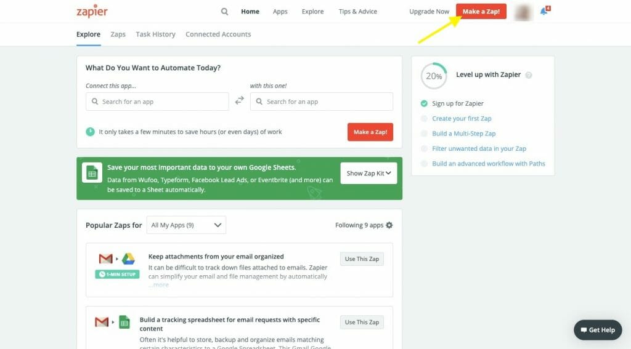This screenshot has height=349, width=631.
Task: Switch to the Zaps tab
Action: 118,34
